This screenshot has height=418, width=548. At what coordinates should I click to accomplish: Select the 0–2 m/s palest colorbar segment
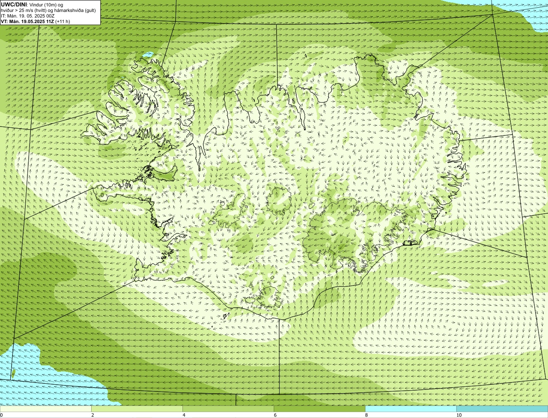pos(46,409)
